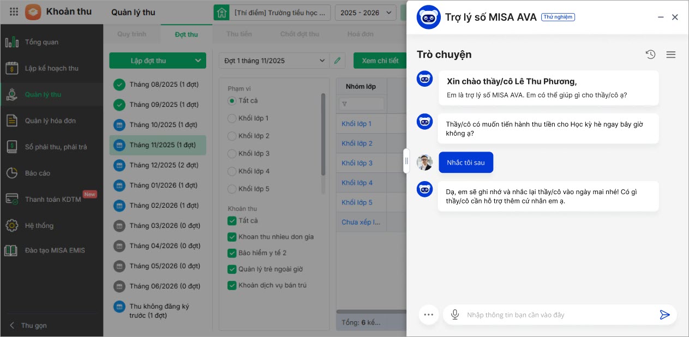Uncheck Tất cả under Khoản thu
Screen dimensions: 689x337
coord(232,221)
